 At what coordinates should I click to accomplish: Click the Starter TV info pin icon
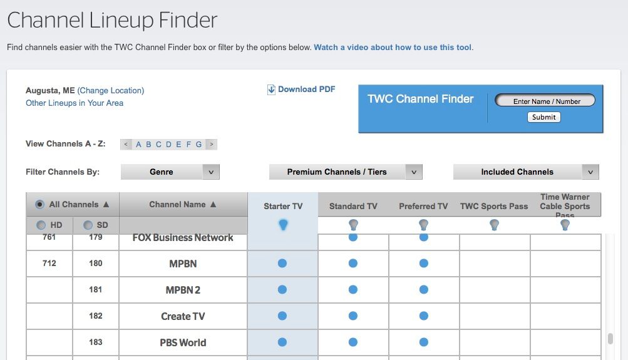(x=283, y=225)
